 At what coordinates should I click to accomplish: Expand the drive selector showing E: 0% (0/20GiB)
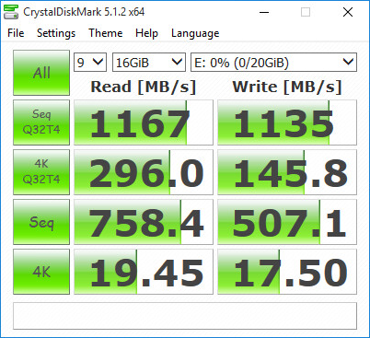273,63
